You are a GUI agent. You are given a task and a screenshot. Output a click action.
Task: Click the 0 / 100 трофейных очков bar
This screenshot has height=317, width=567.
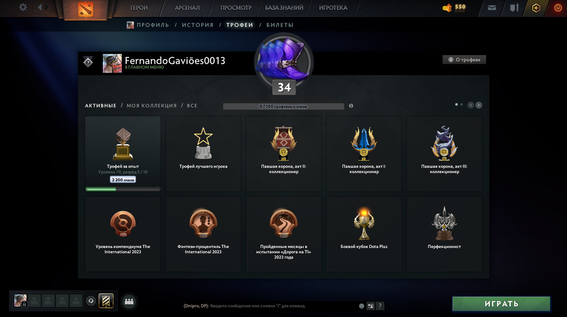283,107
